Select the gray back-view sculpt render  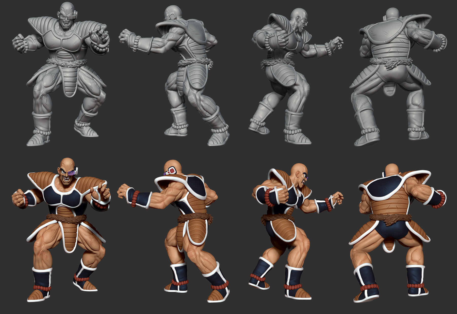click(x=398, y=77)
